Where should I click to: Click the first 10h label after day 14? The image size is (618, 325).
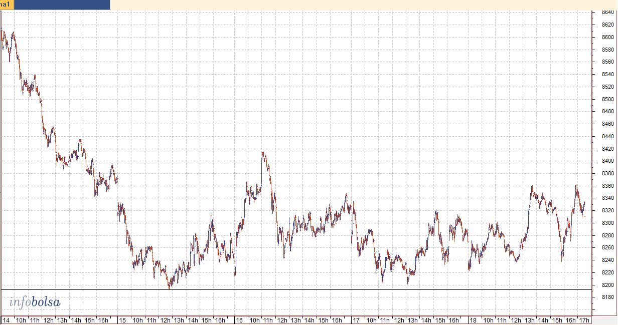point(21,320)
